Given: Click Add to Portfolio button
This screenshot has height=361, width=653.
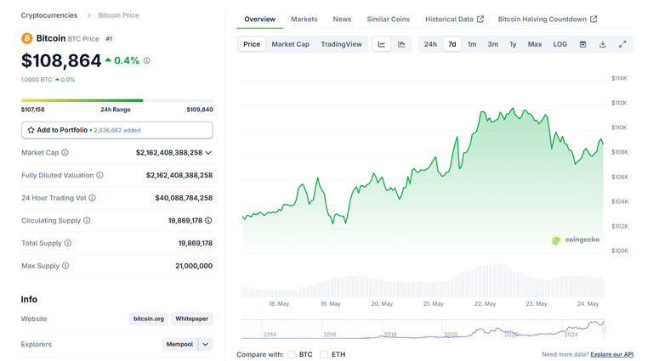Looking at the screenshot, I should pos(117,130).
